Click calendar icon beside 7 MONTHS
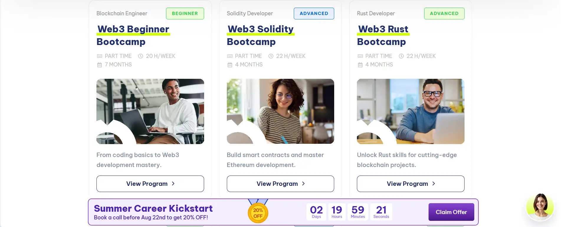The height and width of the screenshot is (227, 561). click(100, 65)
